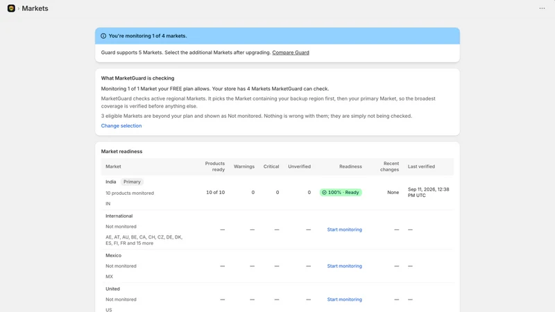This screenshot has height=312, width=555.
Task: Open the three-dot more options menu
Action: 542,8
